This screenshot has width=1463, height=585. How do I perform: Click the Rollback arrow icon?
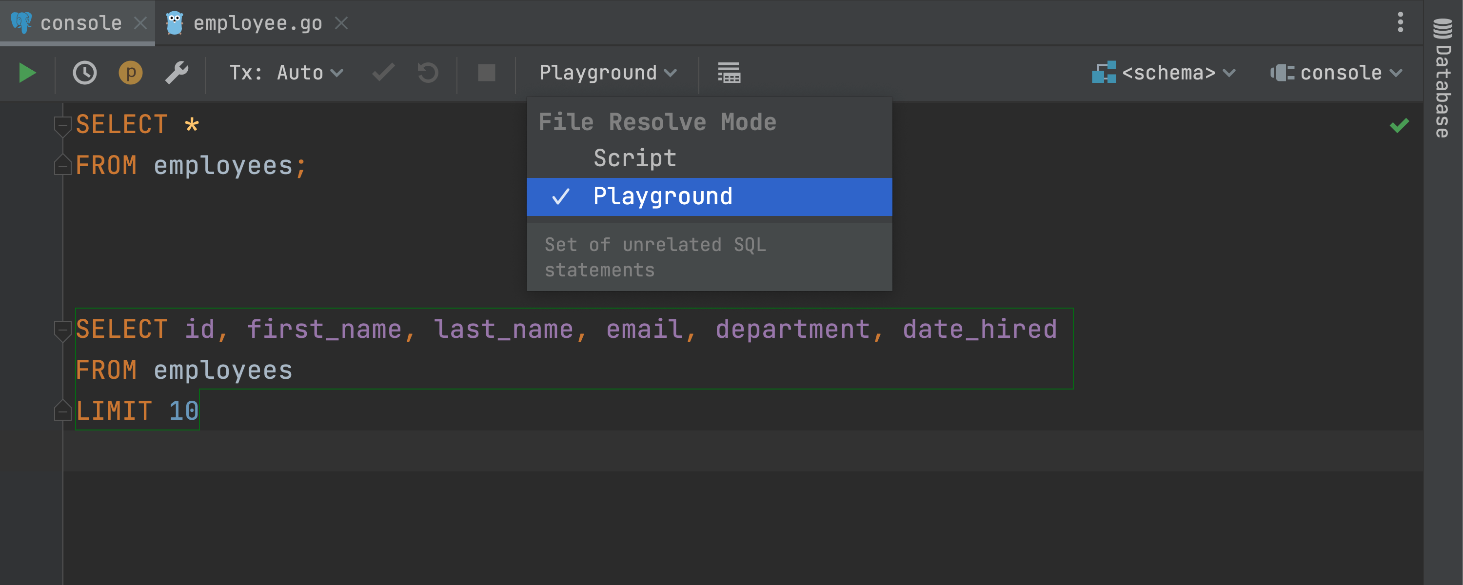tap(428, 73)
